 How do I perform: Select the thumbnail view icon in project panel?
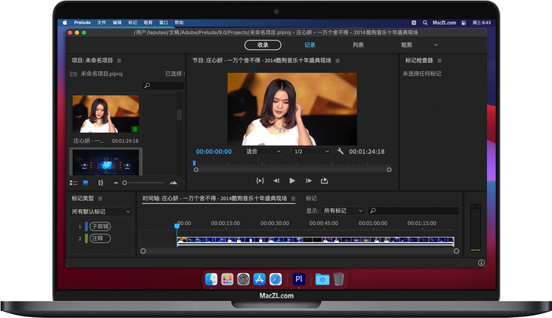point(84,182)
